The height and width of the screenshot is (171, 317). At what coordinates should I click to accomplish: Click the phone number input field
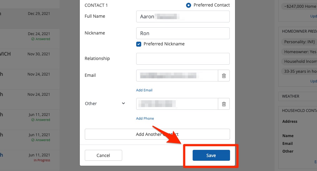click(177, 104)
